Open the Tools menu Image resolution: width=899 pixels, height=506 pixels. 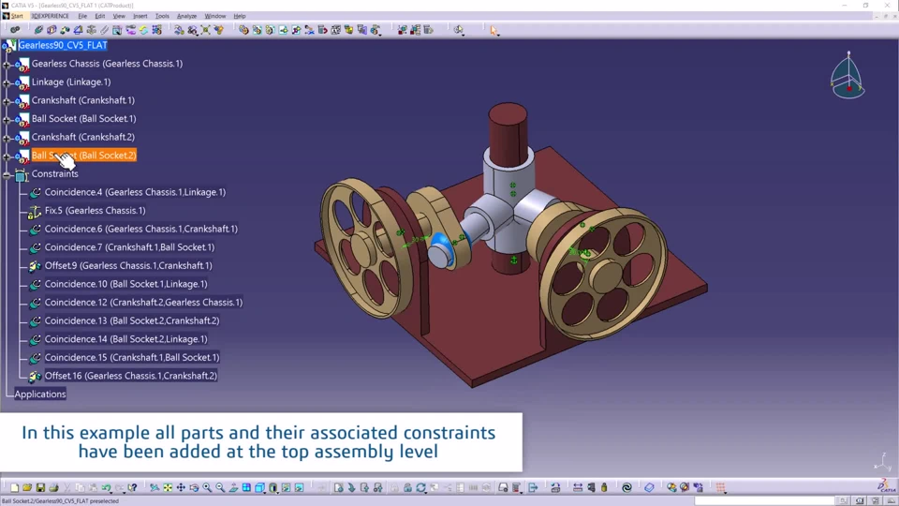[x=162, y=16]
